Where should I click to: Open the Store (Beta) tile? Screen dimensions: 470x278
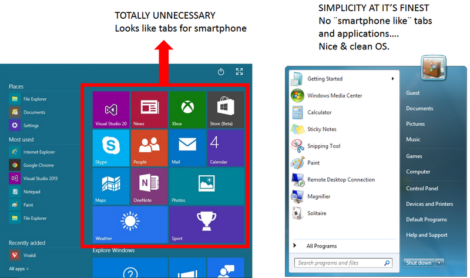tap(226, 110)
